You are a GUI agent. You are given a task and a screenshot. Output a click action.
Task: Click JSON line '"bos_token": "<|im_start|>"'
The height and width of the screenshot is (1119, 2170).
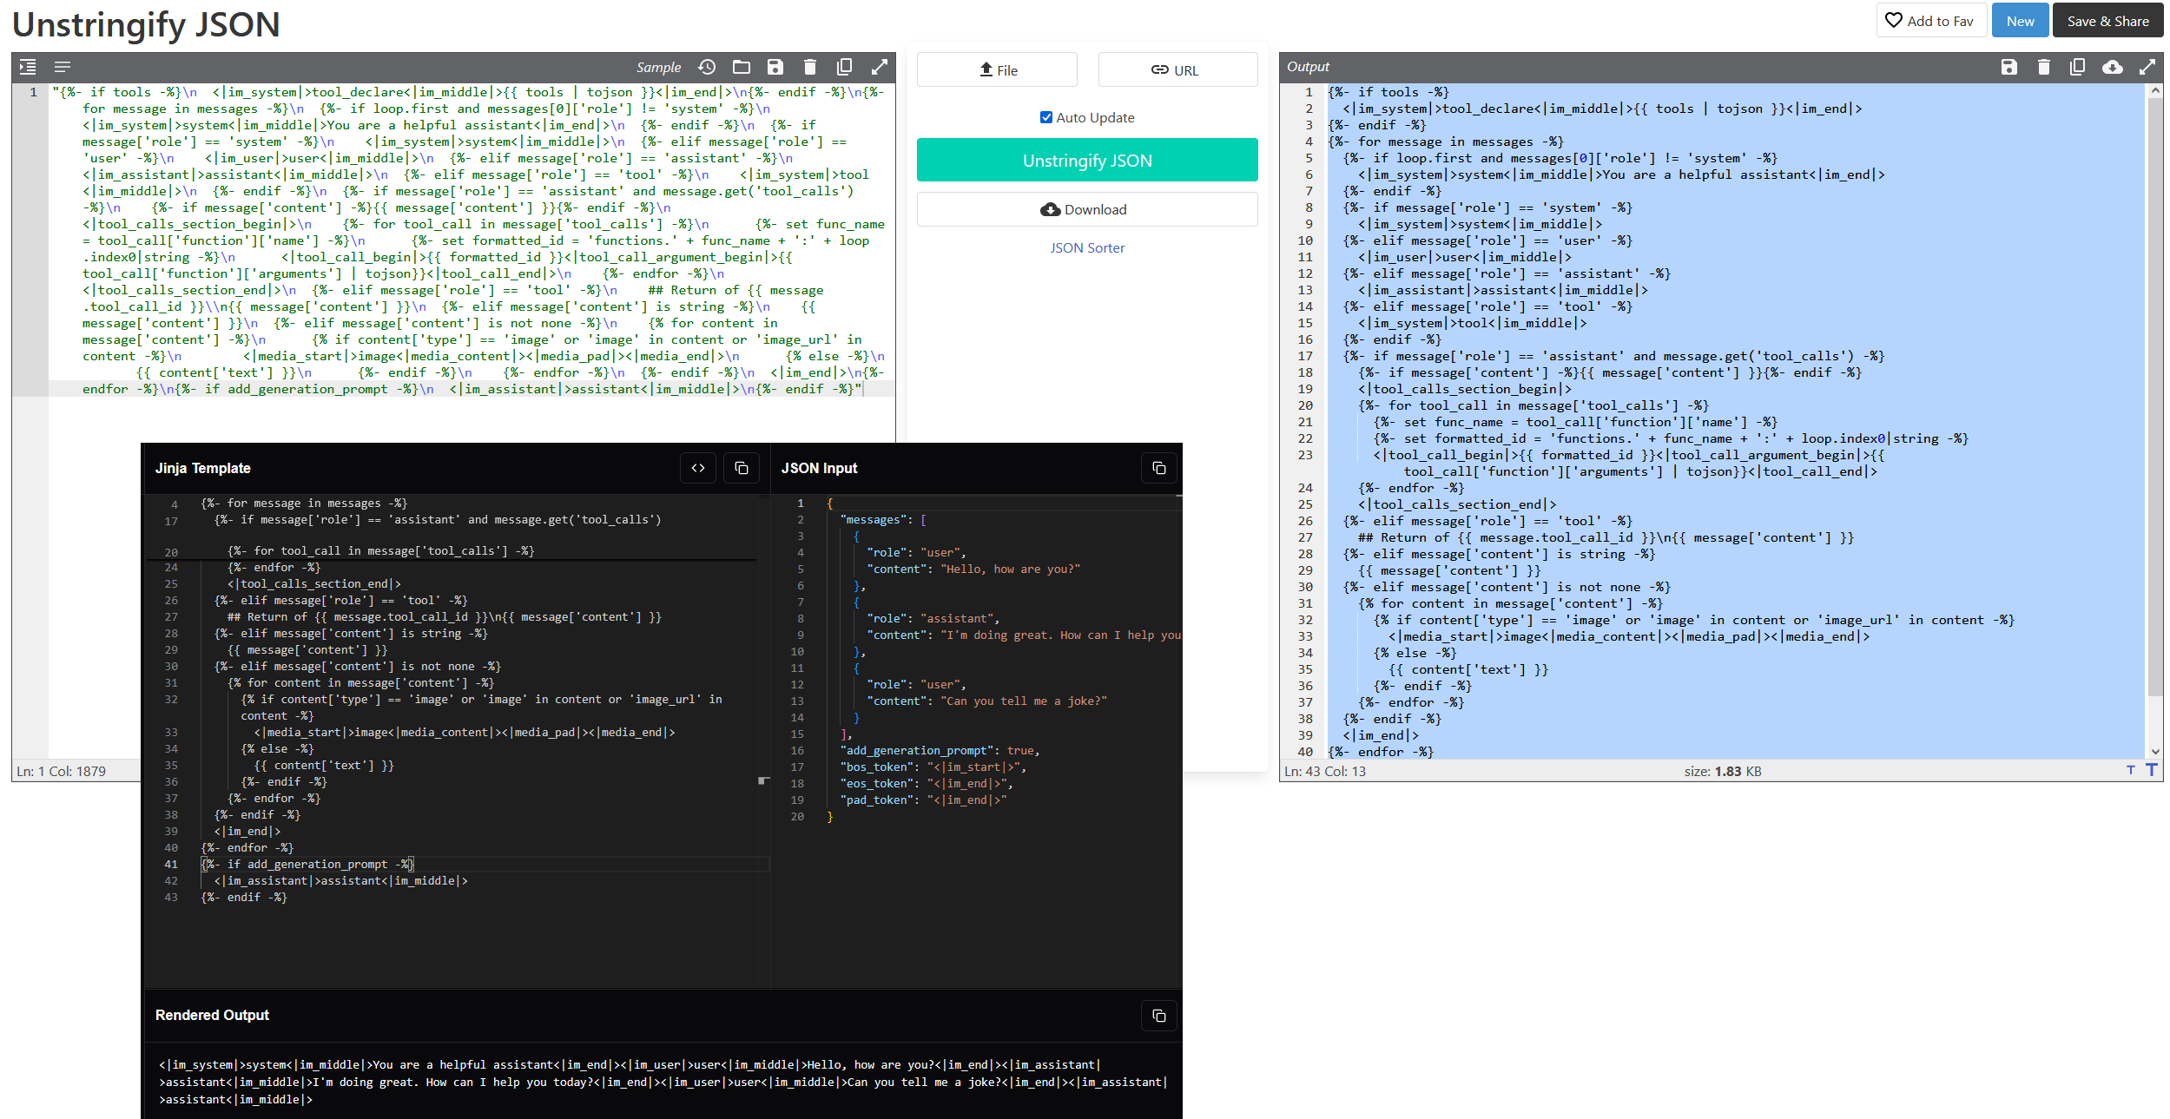pyautogui.click(x=933, y=767)
